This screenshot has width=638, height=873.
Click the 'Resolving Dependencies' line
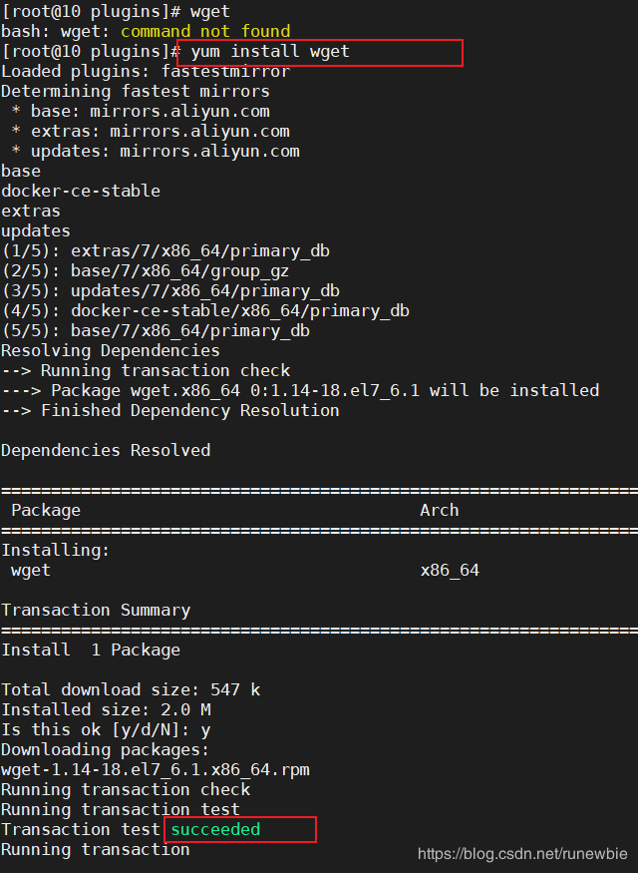111,351
